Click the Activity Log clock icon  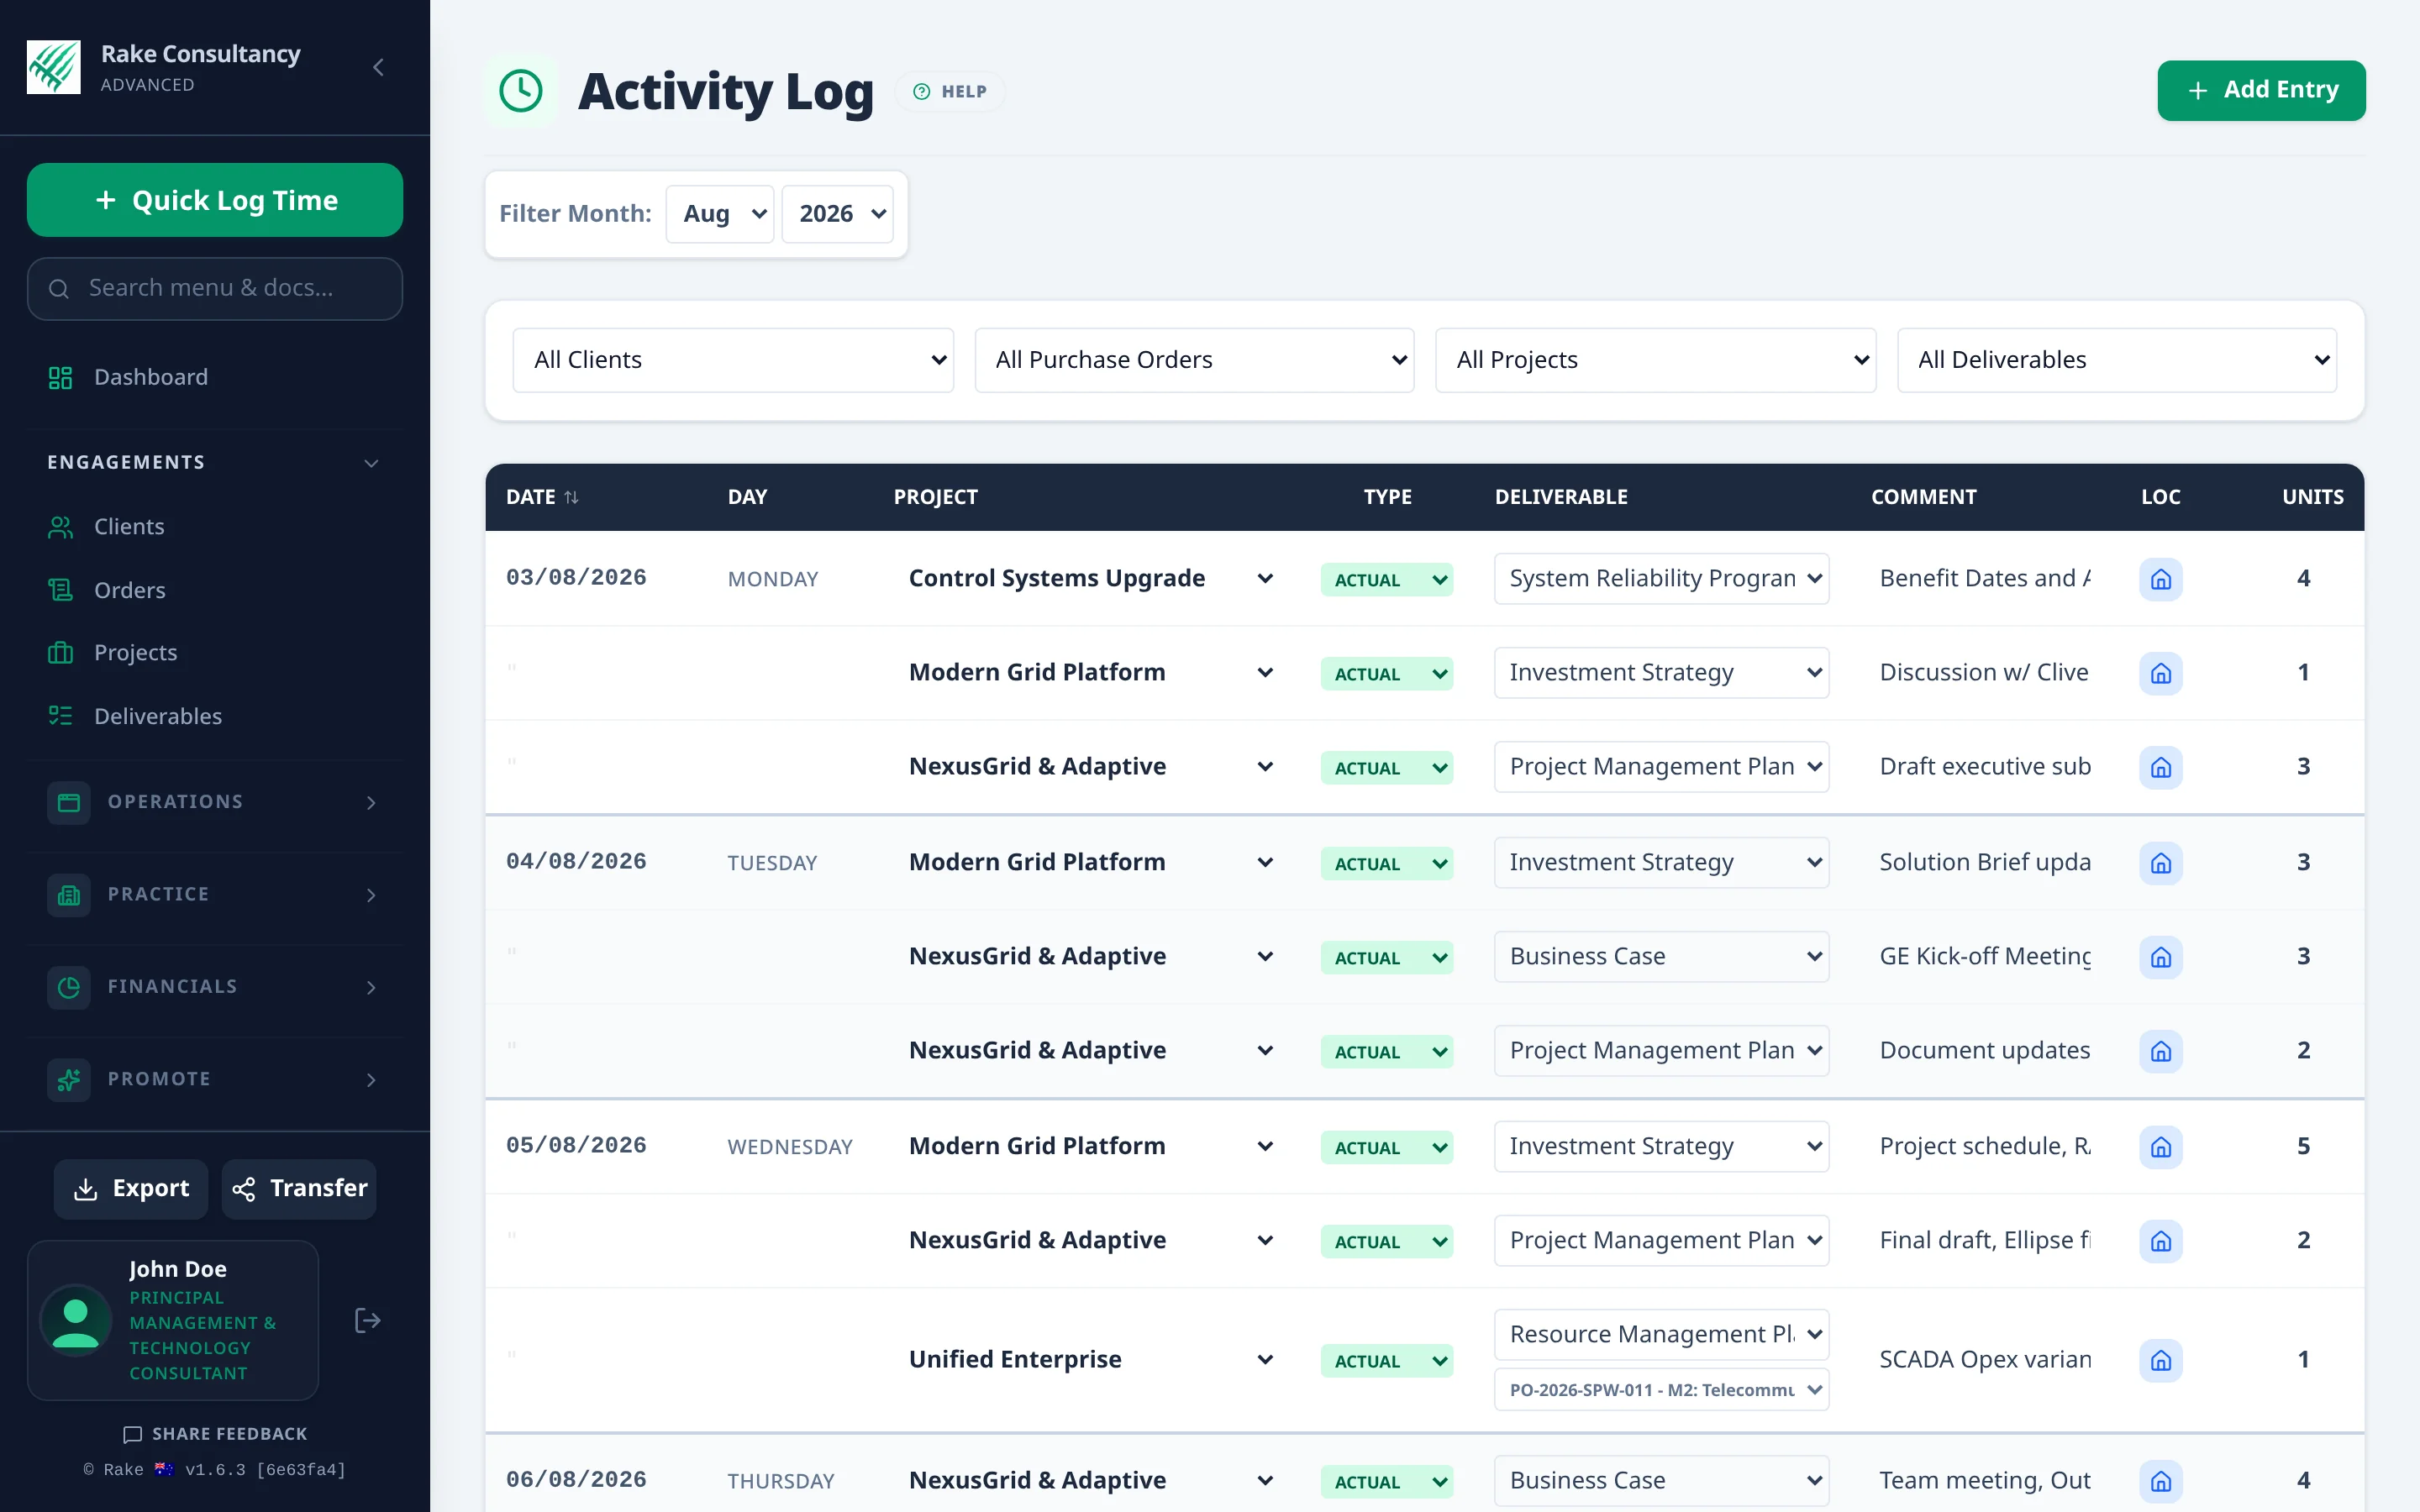(x=521, y=91)
